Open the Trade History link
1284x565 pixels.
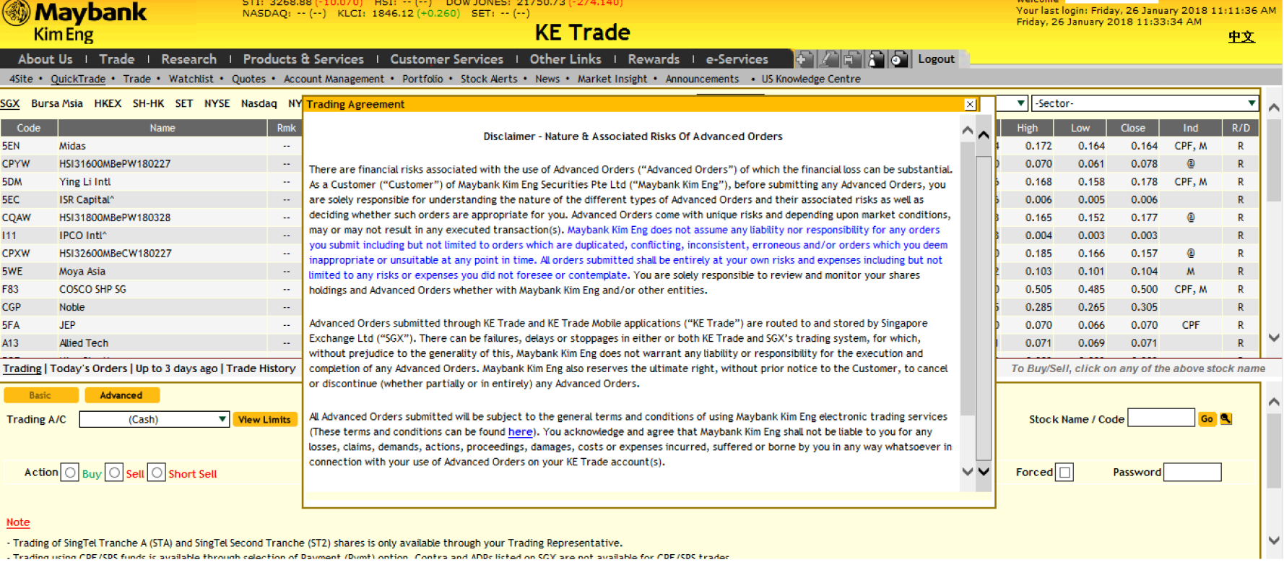(x=261, y=369)
